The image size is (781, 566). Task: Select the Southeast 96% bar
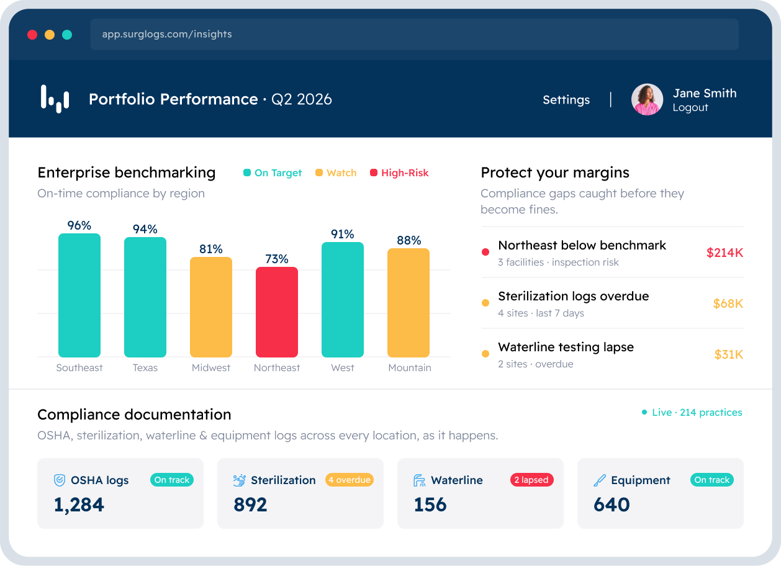pyautogui.click(x=79, y=295)
